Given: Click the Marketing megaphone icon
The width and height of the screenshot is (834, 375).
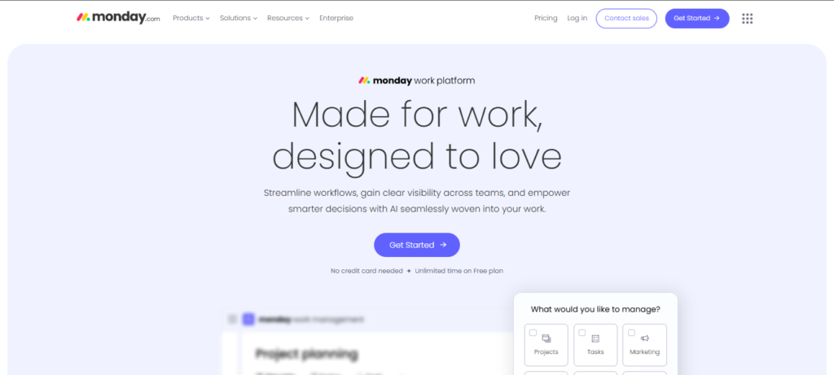Looking at the screenshot, I should coord(644,338).
